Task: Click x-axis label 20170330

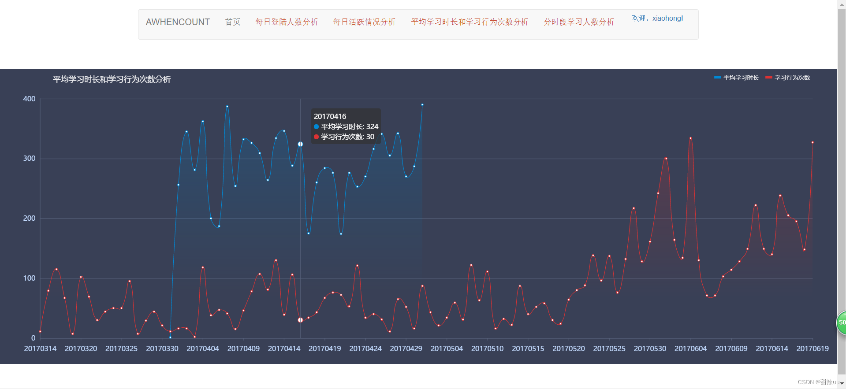Action: click(x=162, y=348)
